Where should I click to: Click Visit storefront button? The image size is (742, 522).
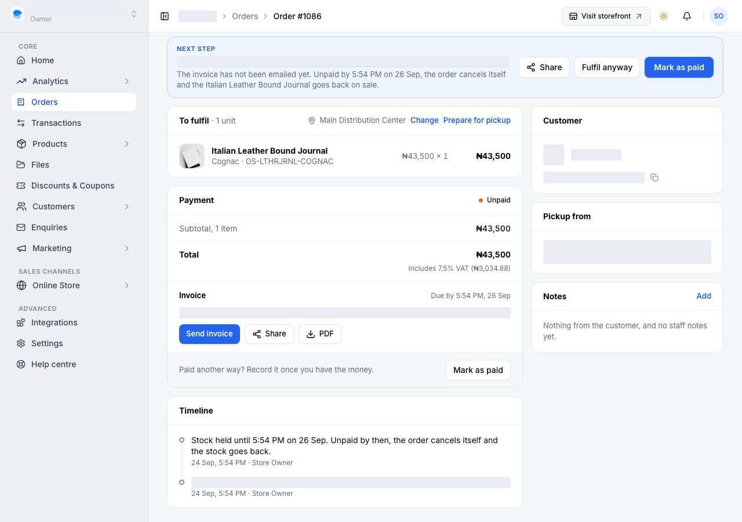tap(606, 16)
